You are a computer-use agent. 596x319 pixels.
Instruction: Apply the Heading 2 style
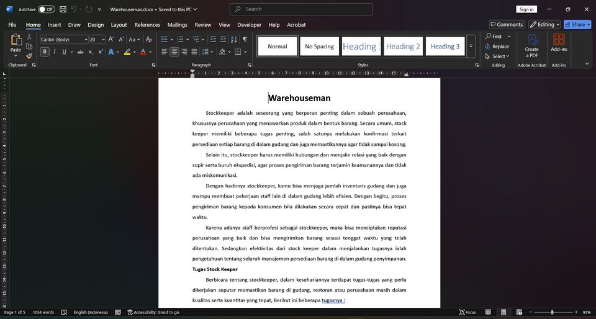tap(403, 47)
